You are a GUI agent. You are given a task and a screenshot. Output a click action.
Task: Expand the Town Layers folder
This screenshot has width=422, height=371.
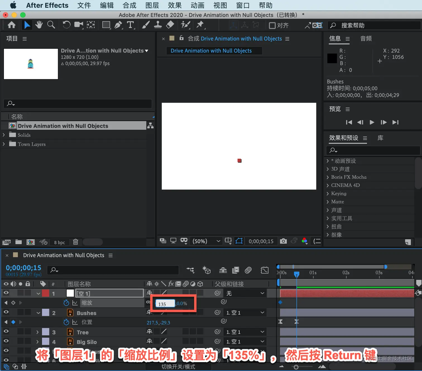pyautogui.click(x=4, y=144)
